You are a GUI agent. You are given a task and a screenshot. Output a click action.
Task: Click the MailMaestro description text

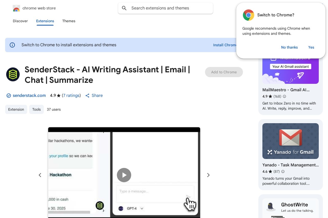tap(289, 106)
